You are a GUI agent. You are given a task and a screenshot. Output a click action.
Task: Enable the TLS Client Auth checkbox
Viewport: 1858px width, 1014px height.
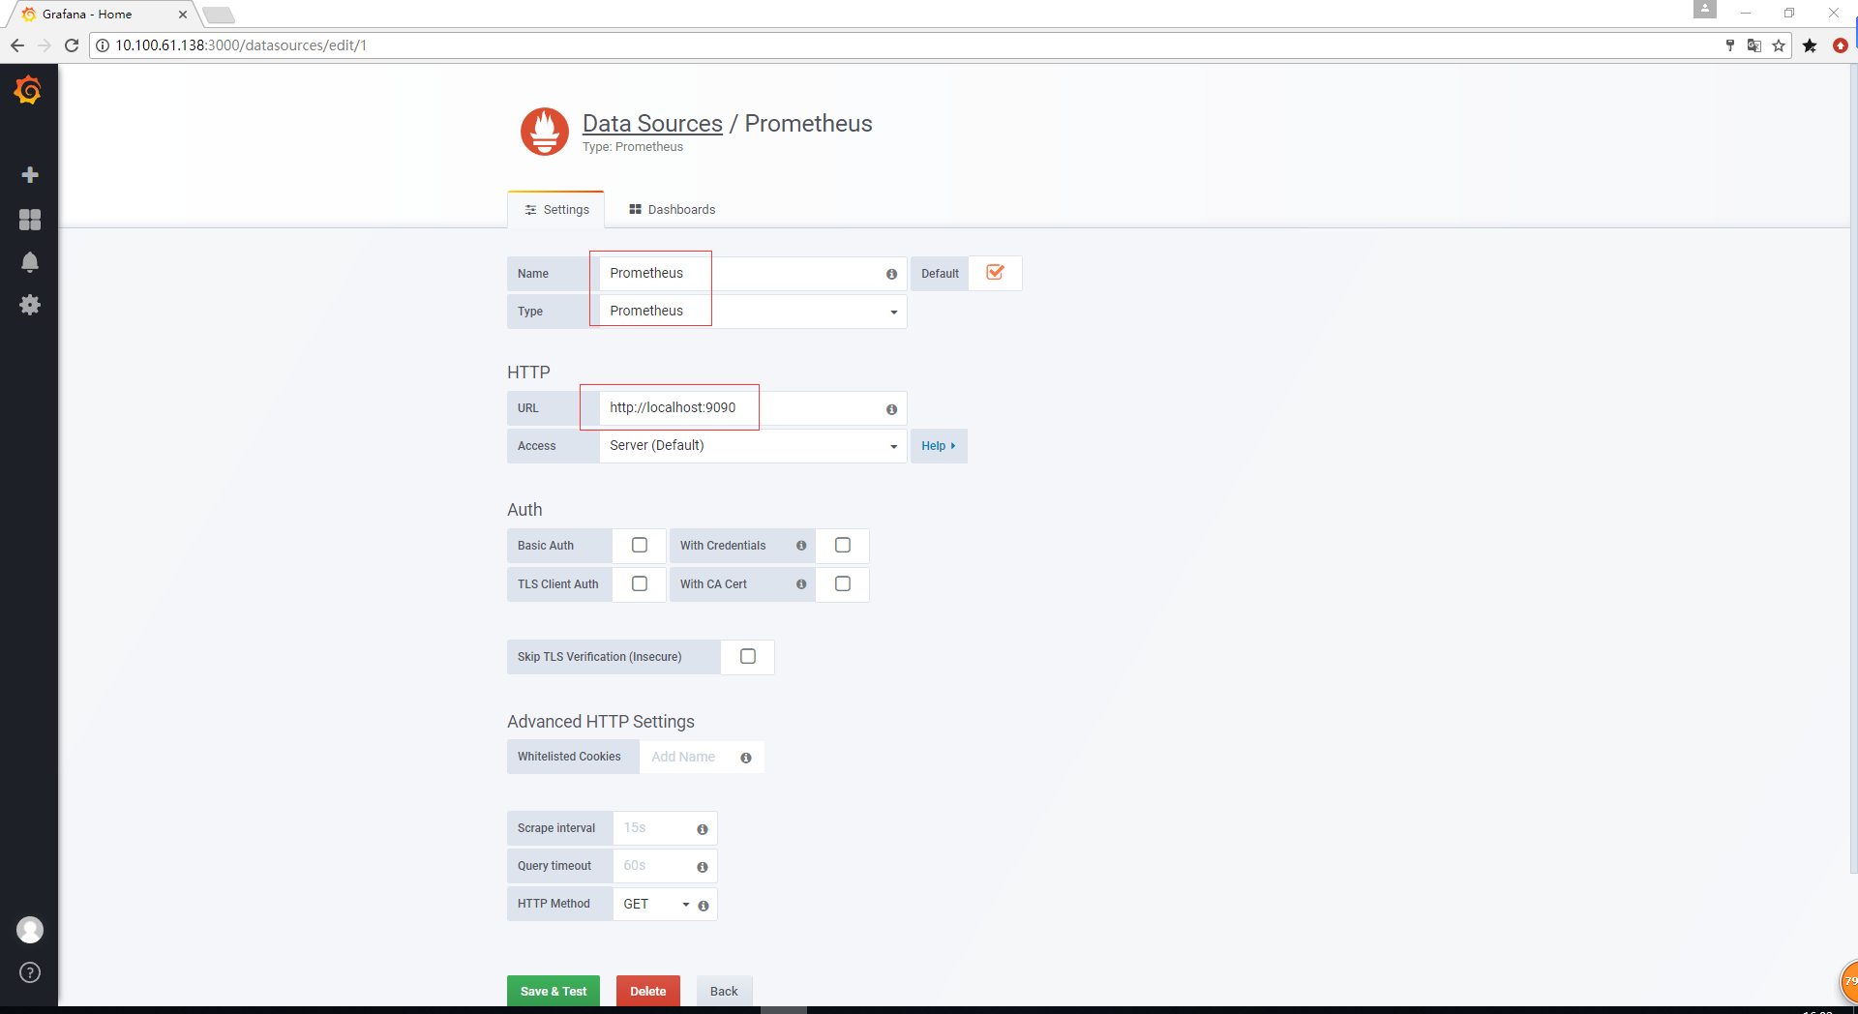pyautogui.click(x=640, y=584)
